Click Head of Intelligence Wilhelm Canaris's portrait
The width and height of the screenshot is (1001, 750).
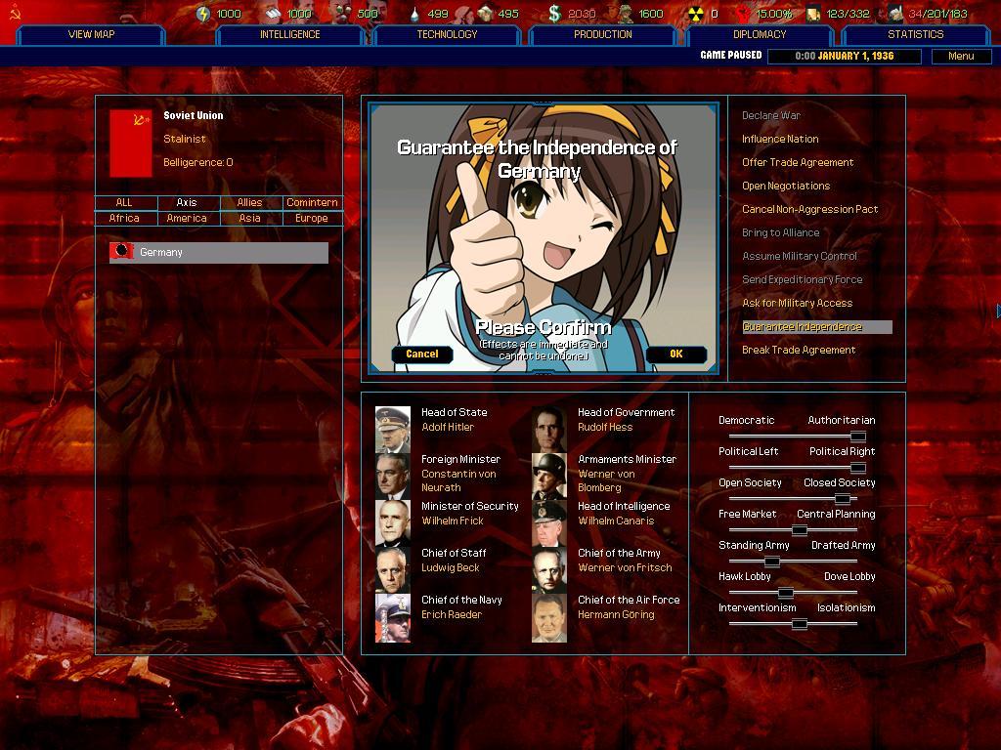tap(549, 523)
